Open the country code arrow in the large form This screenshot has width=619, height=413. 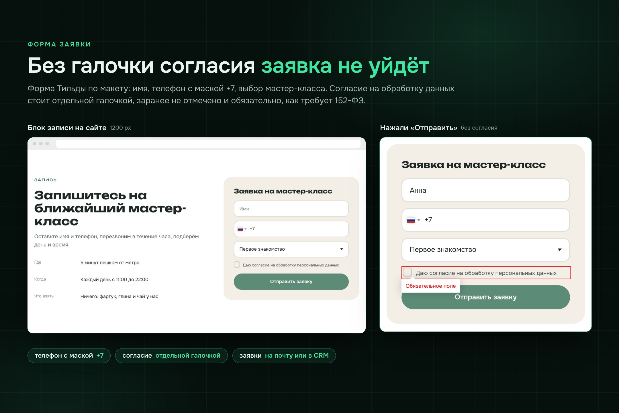tap(419, 220)
